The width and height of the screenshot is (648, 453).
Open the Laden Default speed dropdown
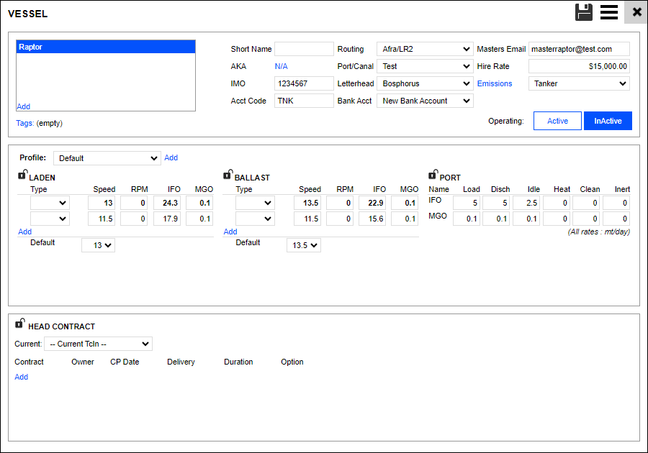(x=98, y=245)
